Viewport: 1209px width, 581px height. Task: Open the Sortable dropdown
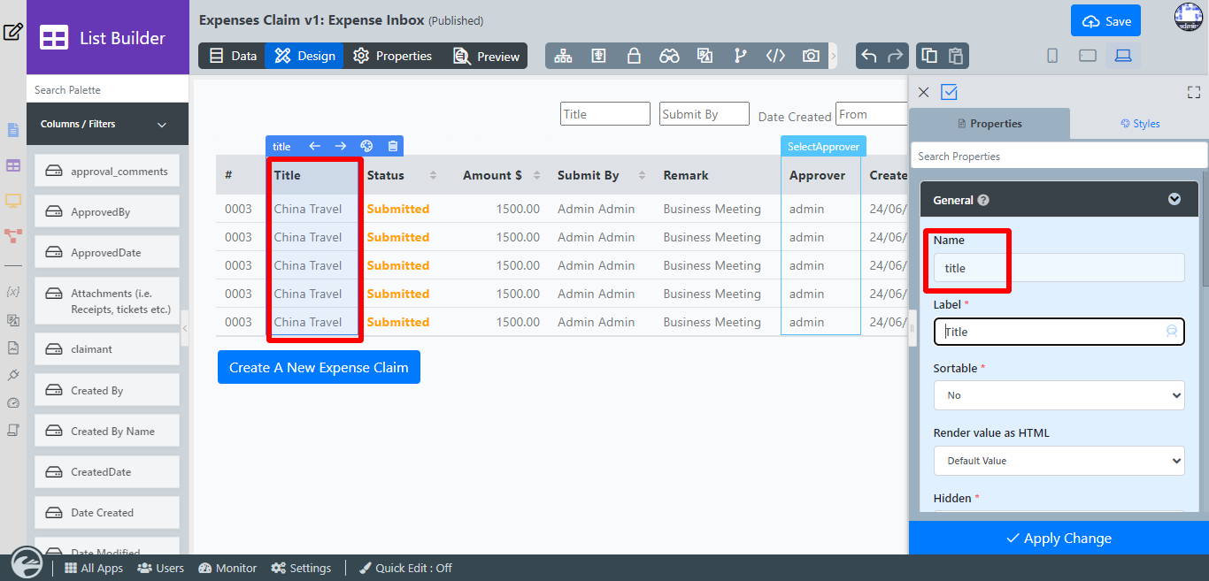click(x=1059, y=395)
